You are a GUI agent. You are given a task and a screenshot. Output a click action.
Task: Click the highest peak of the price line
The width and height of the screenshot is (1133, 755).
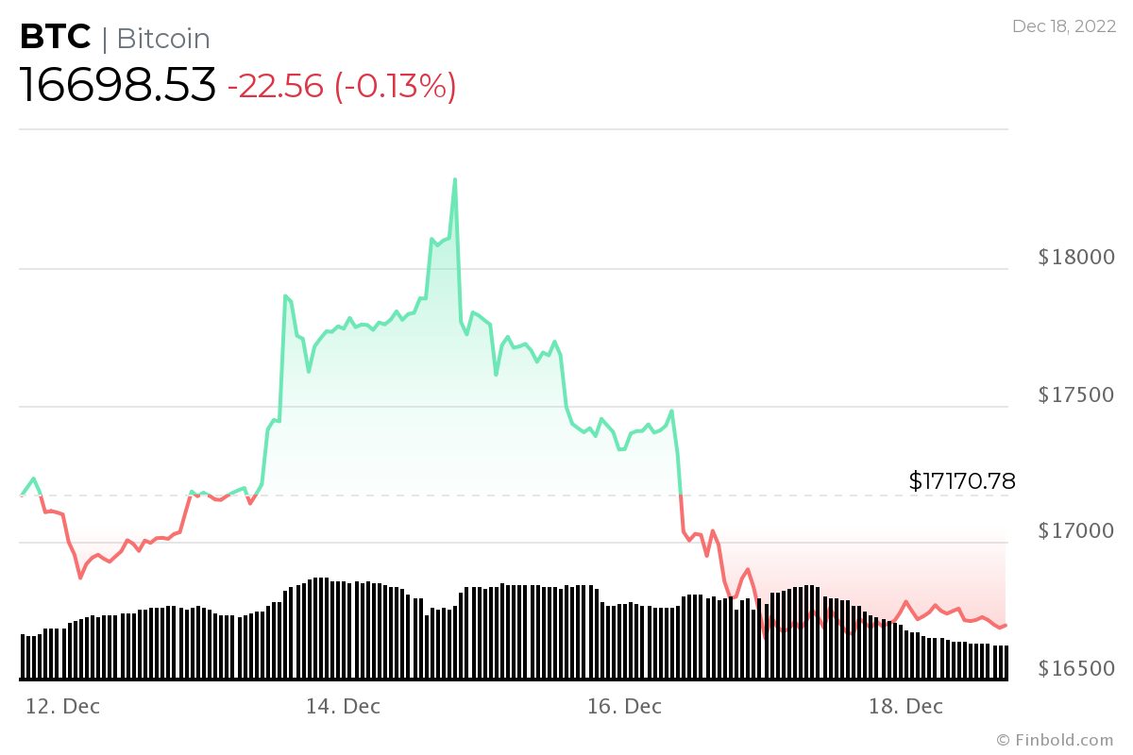coord(455,179)
